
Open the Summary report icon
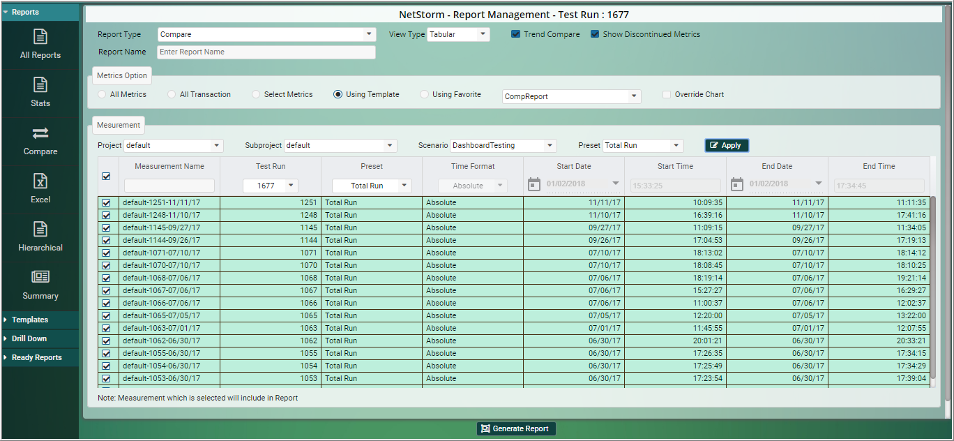click(40, 285)
